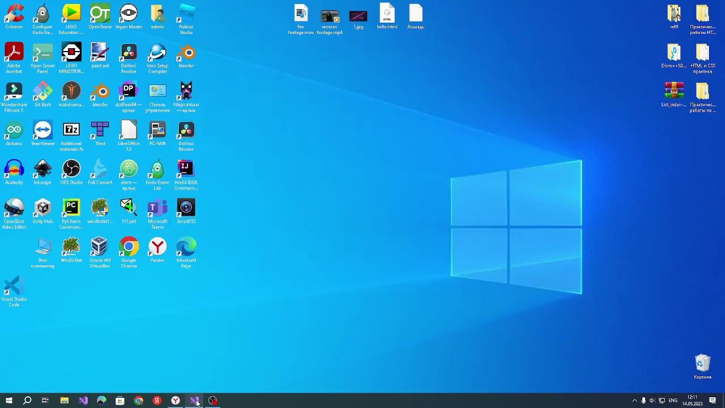Select the OpenToonz shortcut

(100, 17)
